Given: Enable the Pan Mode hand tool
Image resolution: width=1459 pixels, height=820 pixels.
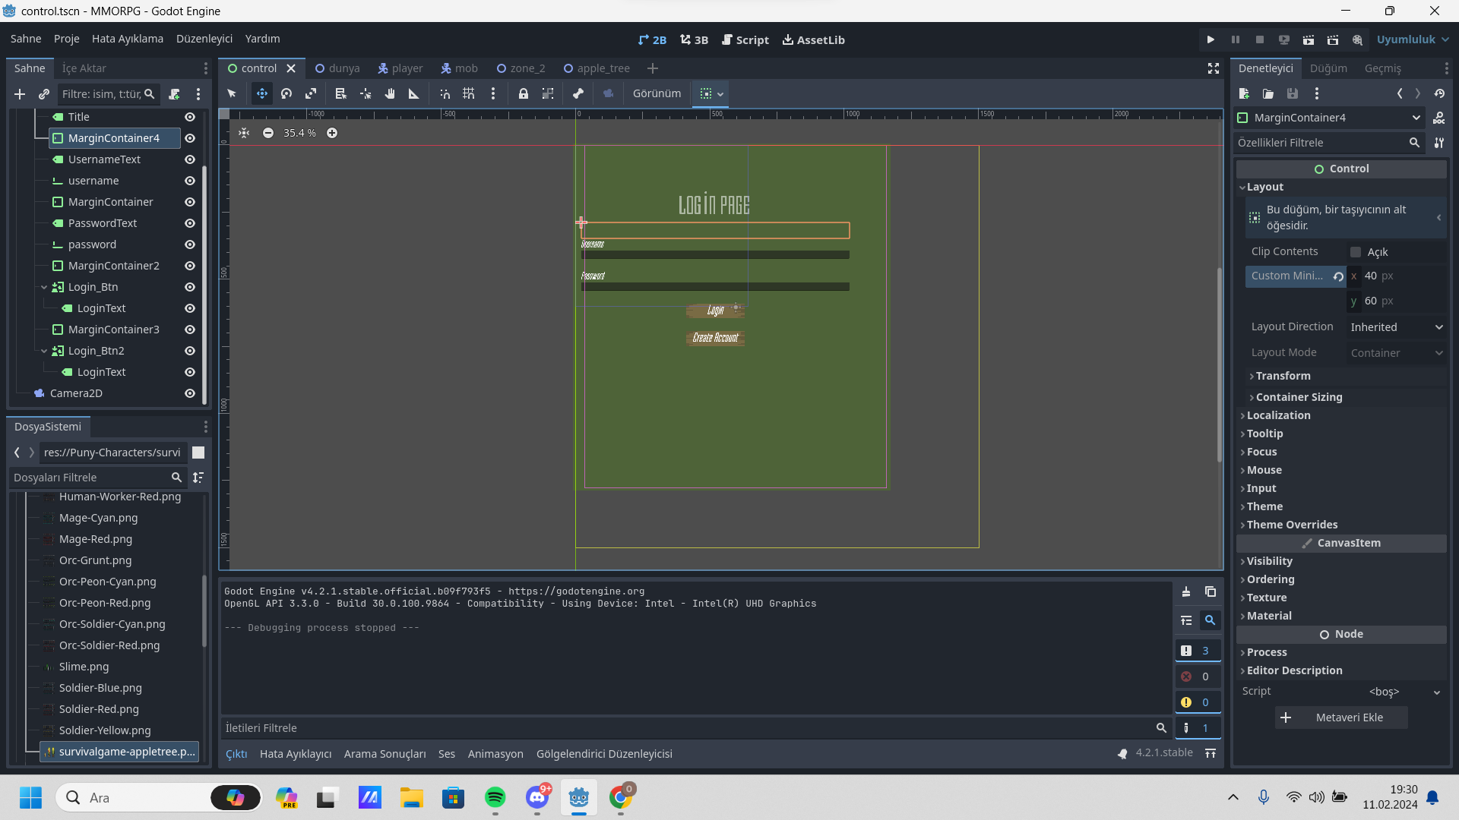Looking at the screenshot, I should coord(390,93).
